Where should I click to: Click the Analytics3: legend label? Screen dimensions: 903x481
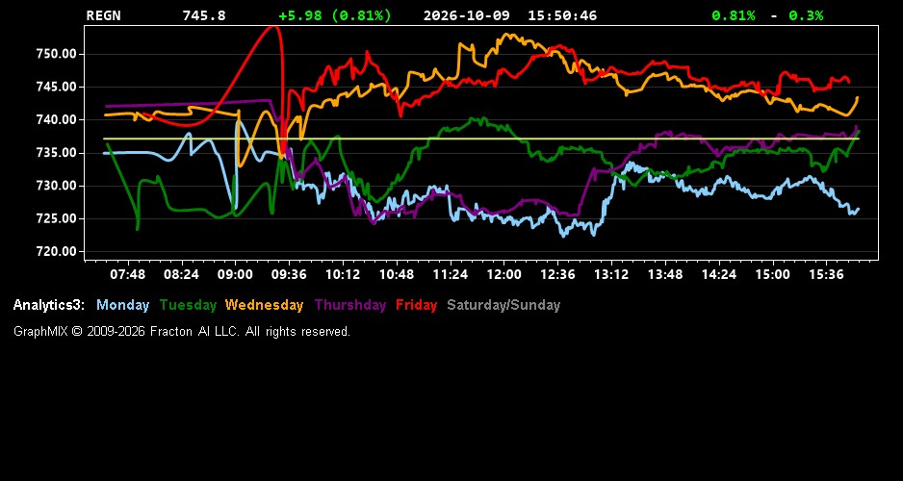49,305
